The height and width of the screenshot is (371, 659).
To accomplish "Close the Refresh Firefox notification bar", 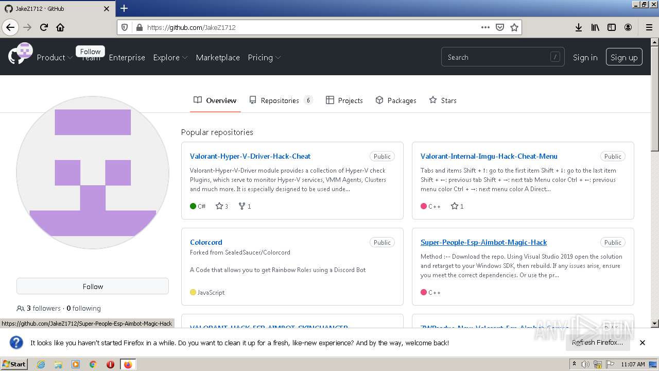I will [x=643, y=343].
